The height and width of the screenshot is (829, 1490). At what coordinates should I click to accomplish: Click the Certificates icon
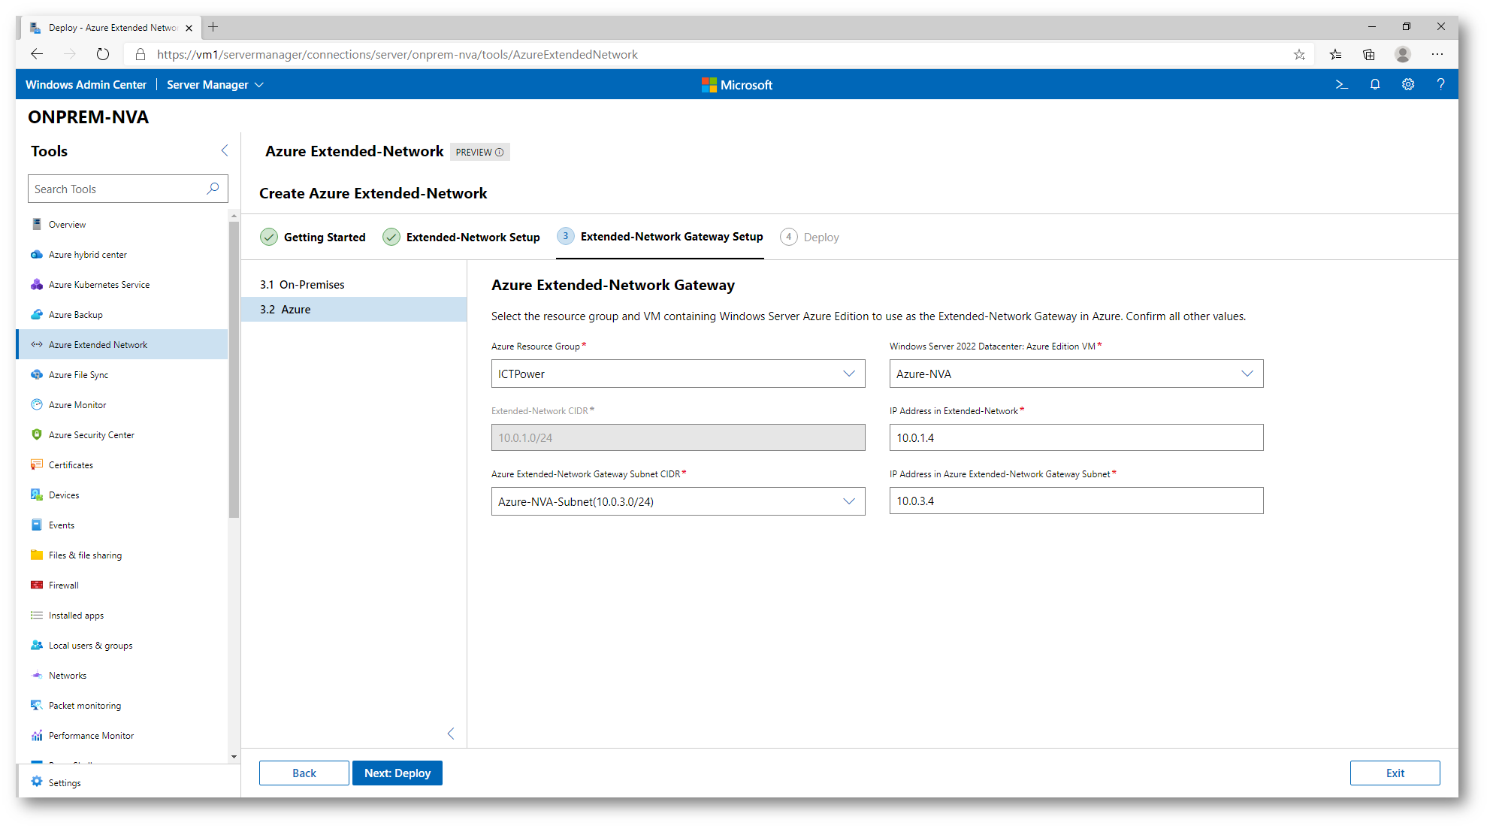[37, 464]
